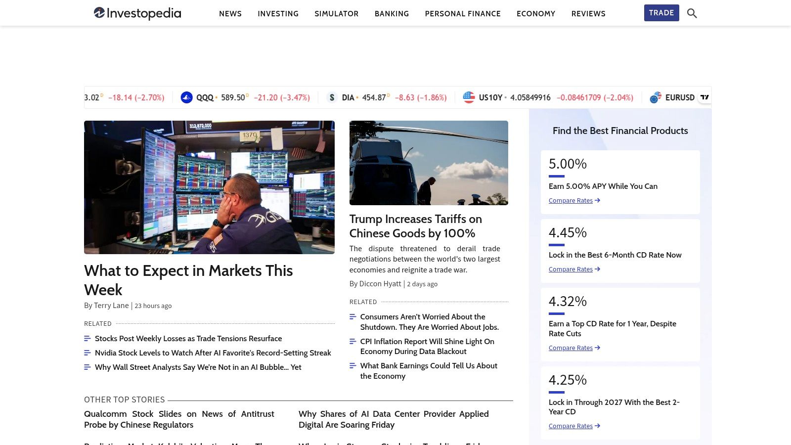Click the helicopter article thumbnail
The width and height of the screenshot is (791, 445).
[x=429, y=163]
